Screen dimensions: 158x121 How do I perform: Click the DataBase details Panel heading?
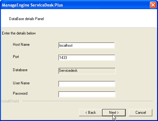click(x=26, y=19)
